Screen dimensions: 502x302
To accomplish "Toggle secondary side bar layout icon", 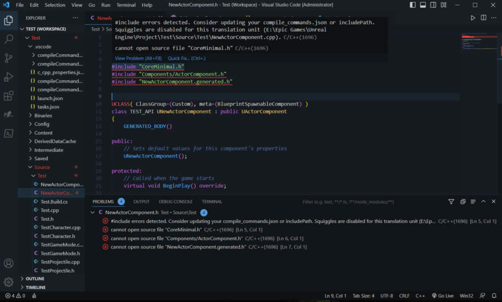I will coord(433,5).
